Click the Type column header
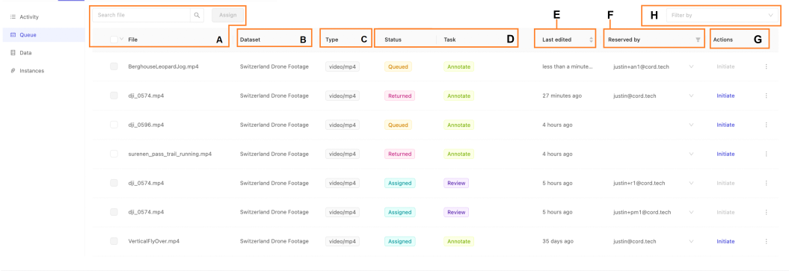789x271 pixels. pyautogui.click(x=331, y=39)
